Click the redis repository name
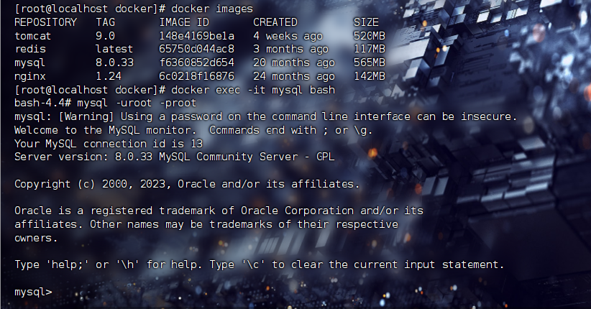 [30, 49]
